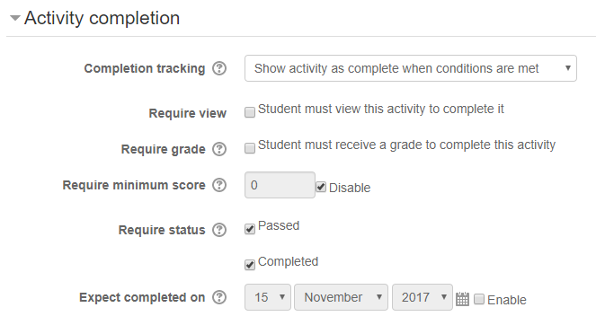This screenshot has height=325, width=596.
Task: Check the Require grade checkbox
Action: coord(250,148)
